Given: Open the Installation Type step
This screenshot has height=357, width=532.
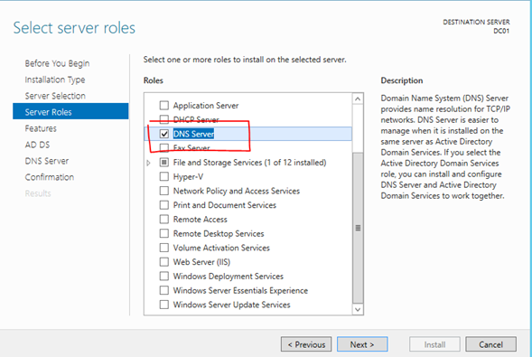Looking at the screenshot, I should click(x=55, y=80).
